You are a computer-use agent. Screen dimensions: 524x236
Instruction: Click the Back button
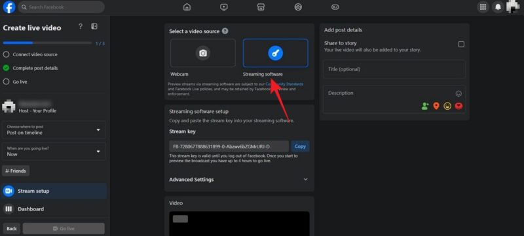(12, 229)
